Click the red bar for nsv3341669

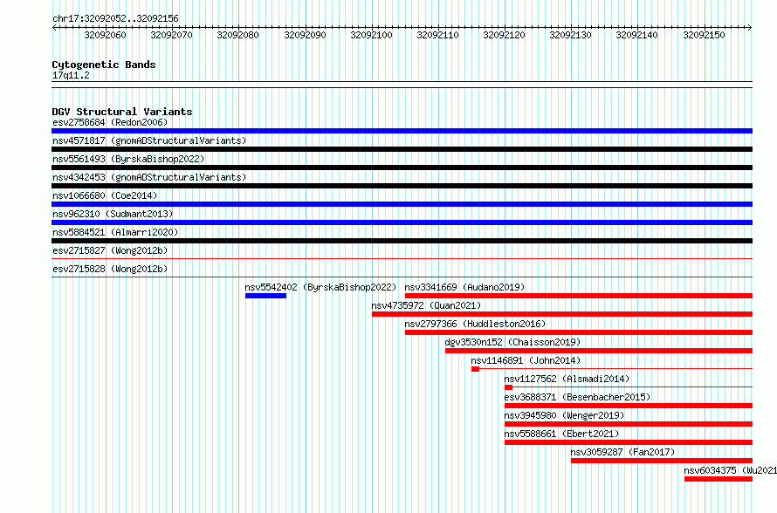click(x=579, y=296)
